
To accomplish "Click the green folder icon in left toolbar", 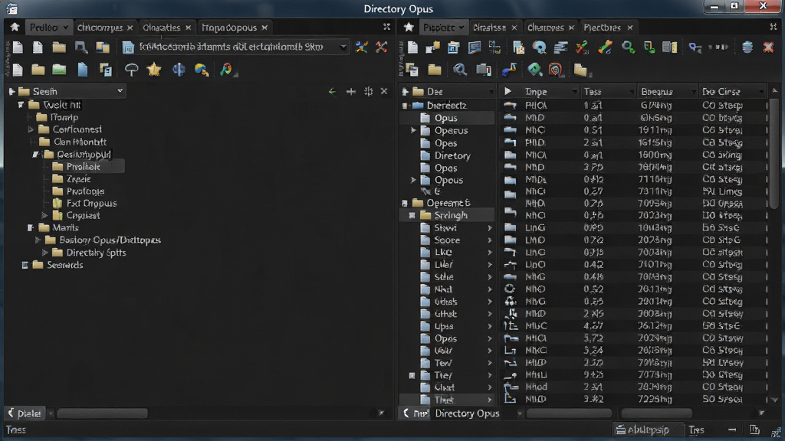I will click(59, 70).
